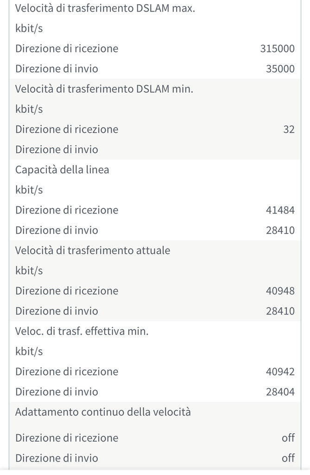Click the "Velocità di trasferimento attuale" heading
This screenshot has width=310, height=475.
(x=93, y=250)
